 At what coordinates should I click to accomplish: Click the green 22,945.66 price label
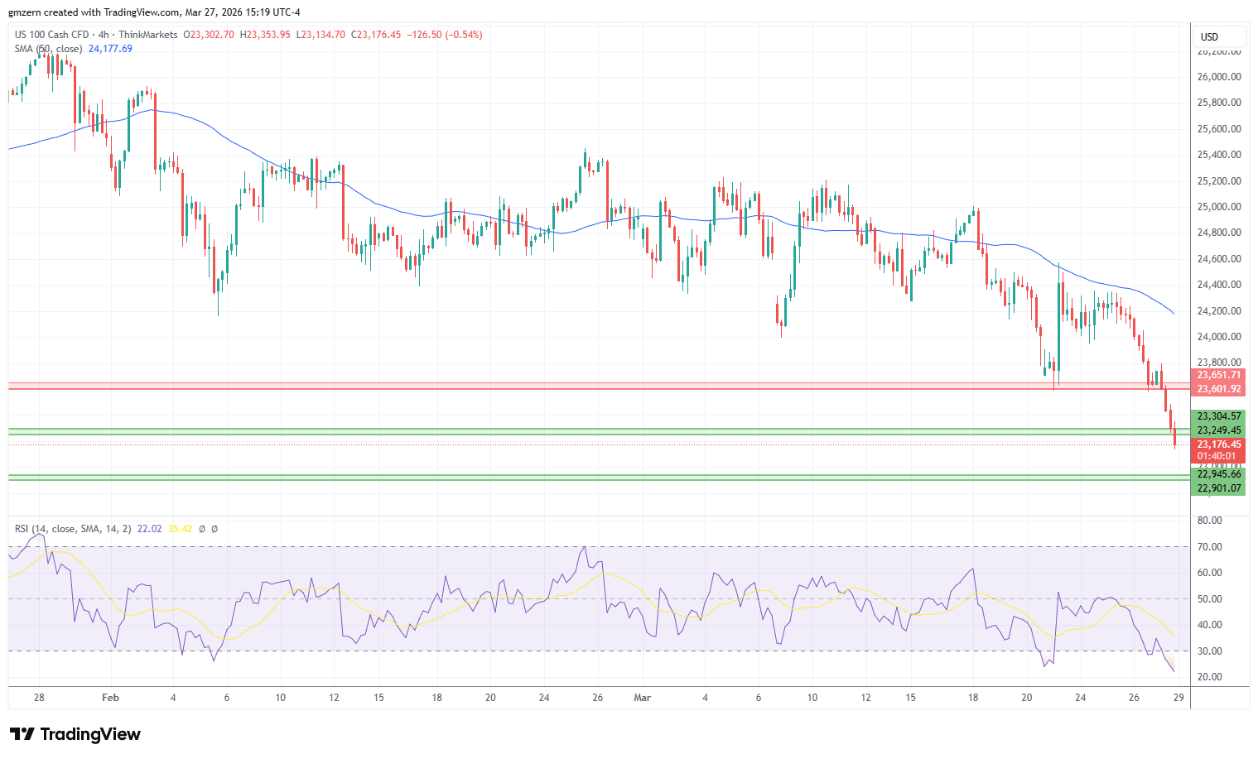click(x=1219, y=474)
